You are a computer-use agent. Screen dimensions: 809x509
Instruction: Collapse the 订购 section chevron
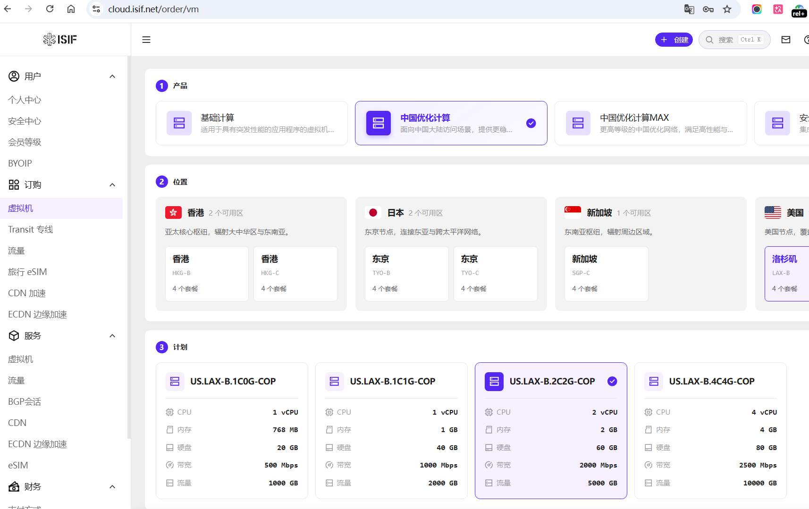coord(112,185)
